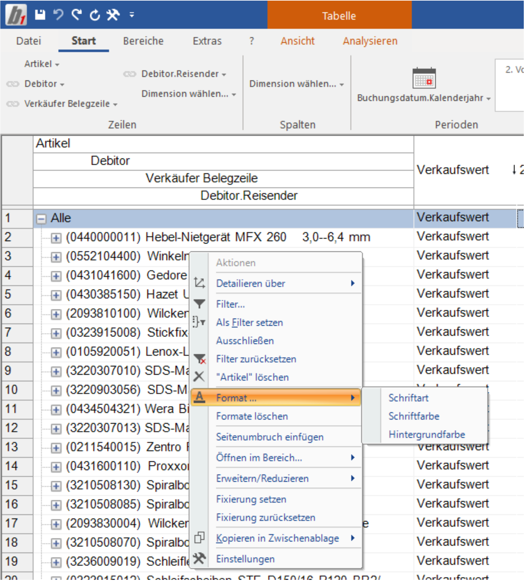
Task: Expand the row (0440000011) Hebel-Nietgerät
Action: click(x=56, y=239)
